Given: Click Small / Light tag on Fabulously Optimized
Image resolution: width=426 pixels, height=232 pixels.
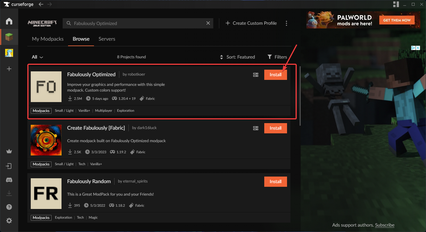Looking at the screenshot, I should point(64,111).
